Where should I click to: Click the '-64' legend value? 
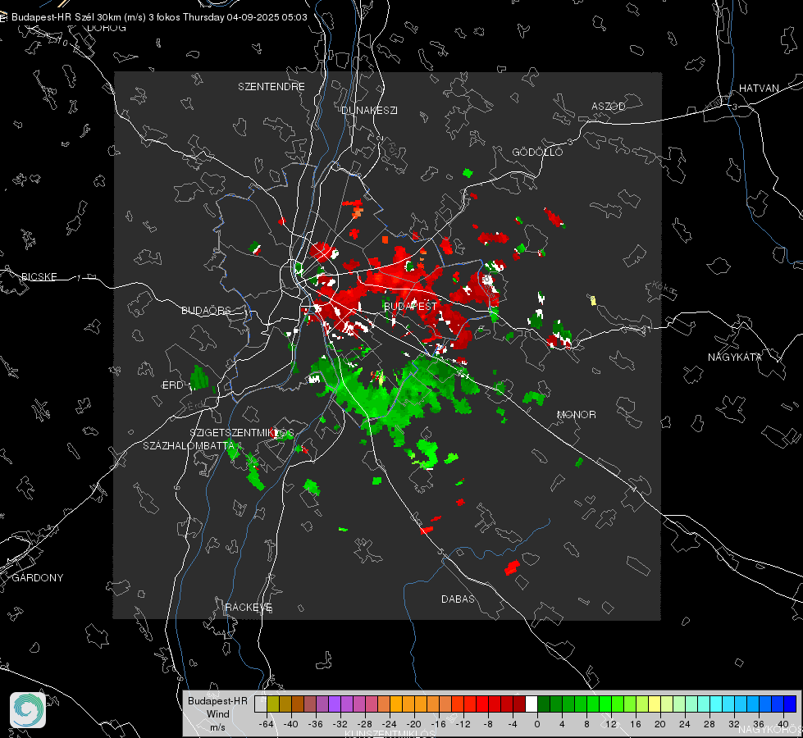click(x=267, y=724)
